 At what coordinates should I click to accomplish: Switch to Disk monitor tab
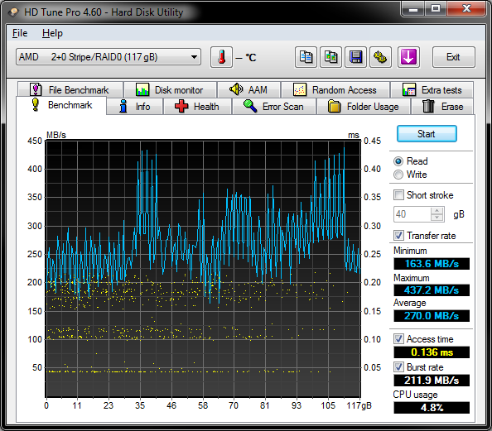(x=170, y=90)
